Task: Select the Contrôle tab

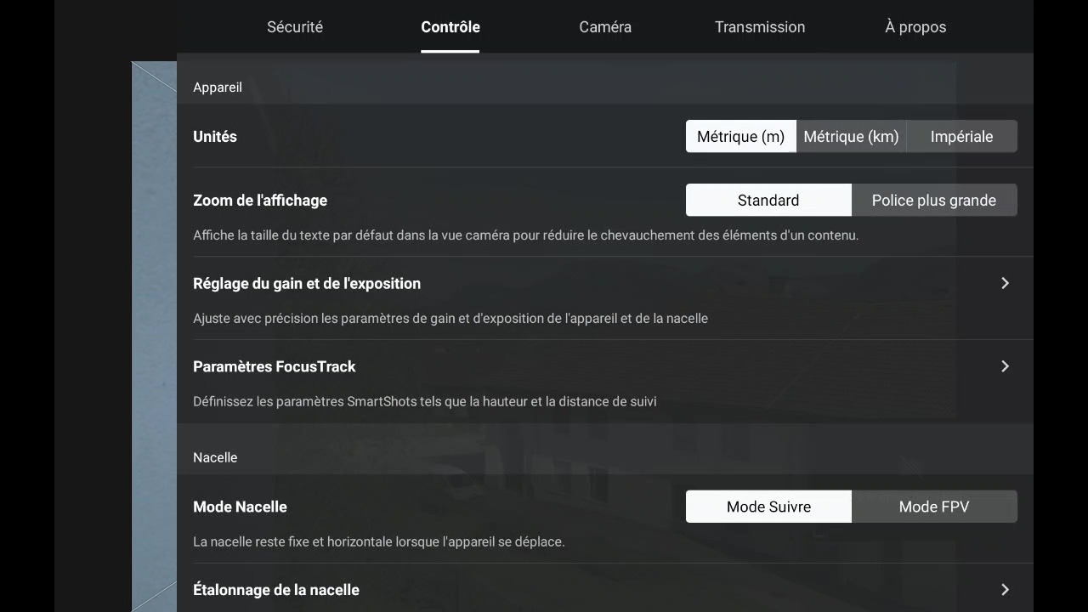Action: [450, 27]
